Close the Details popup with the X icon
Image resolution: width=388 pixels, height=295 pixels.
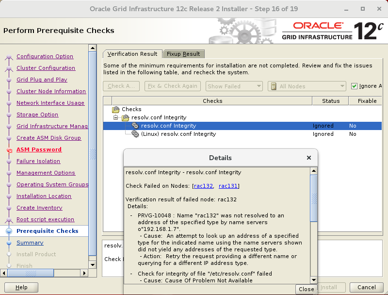pos(309,158)
